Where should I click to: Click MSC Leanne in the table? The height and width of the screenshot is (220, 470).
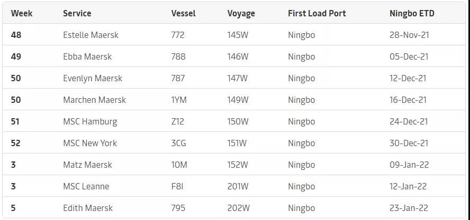pyautogui.click(x=86, y=186)
